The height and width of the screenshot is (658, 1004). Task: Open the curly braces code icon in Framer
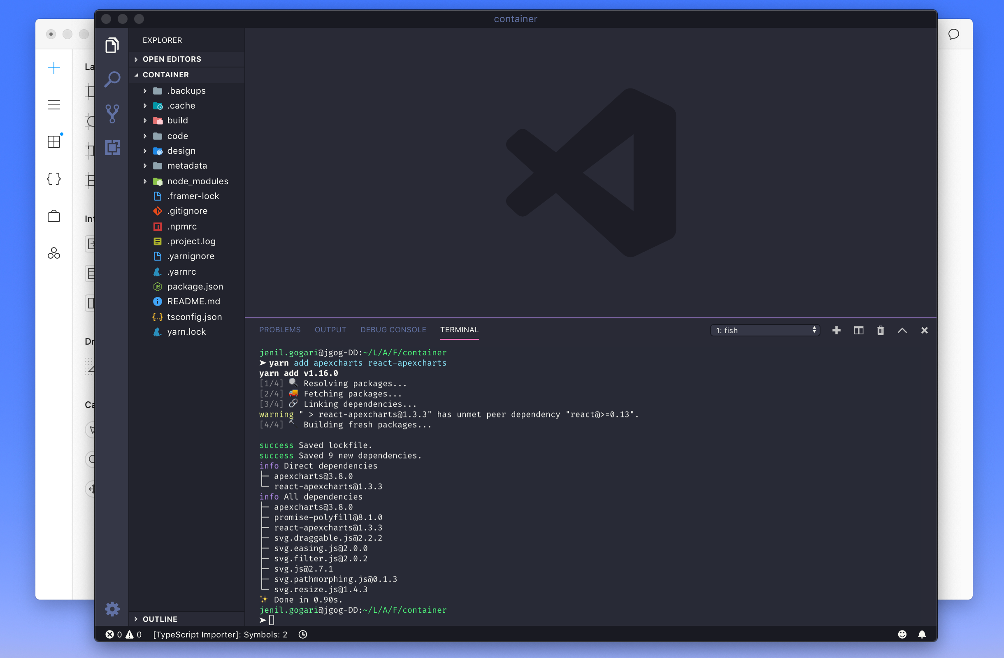click(x=54, y=179)
